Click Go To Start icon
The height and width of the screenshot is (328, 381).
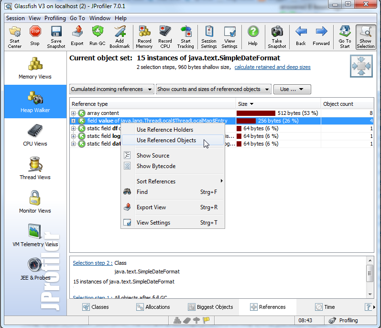(x=345, y=37)
